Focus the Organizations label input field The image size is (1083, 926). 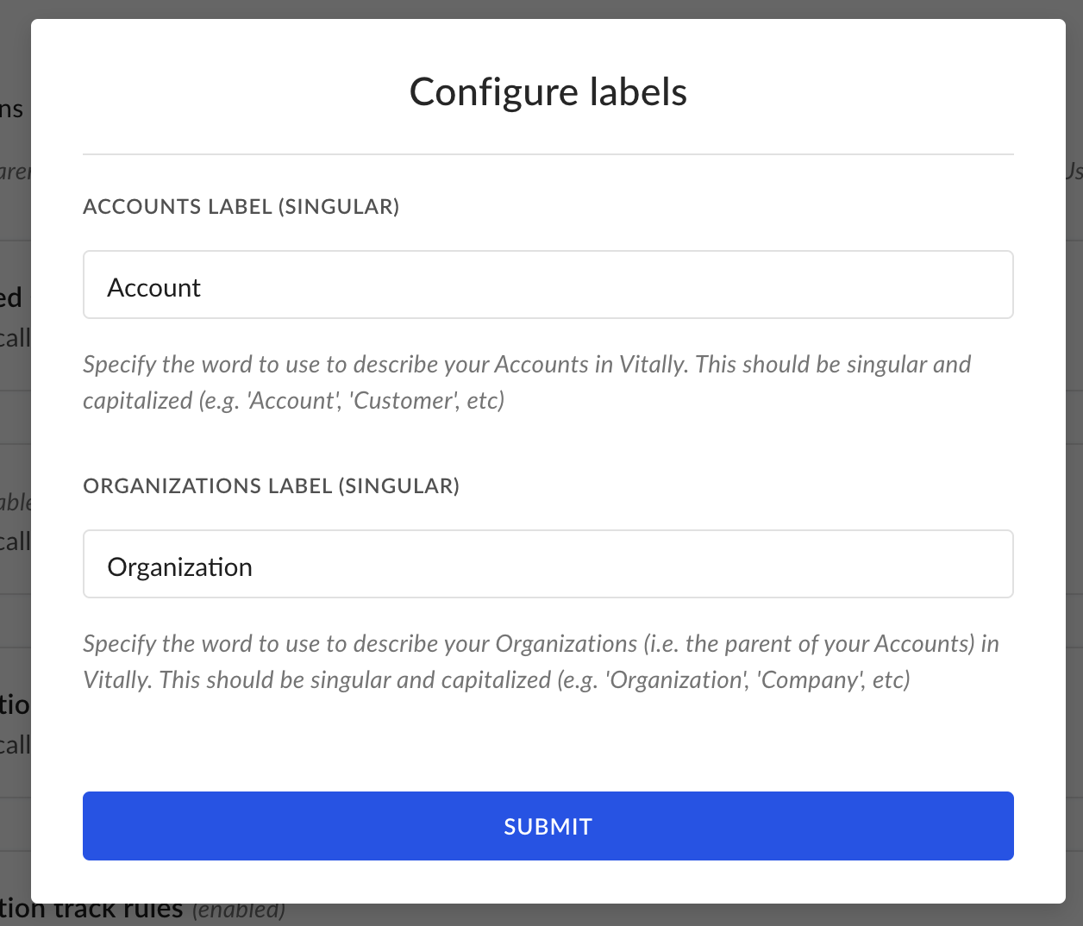[548, 564]
